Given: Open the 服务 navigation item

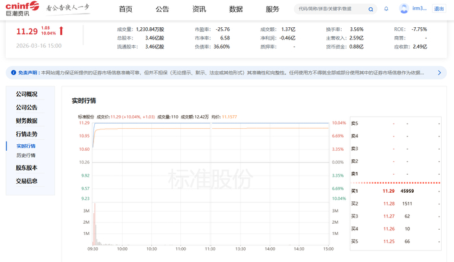Looking at the screenshot, I should (x=272, y=9).
